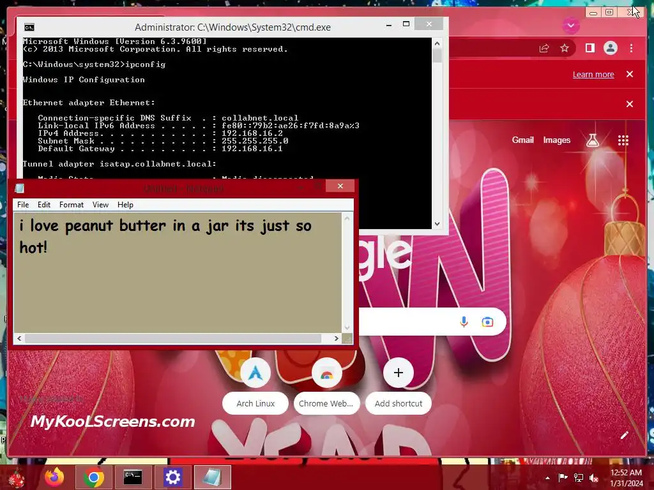Click Notepad horizontal scroll left arrow
The image size is (654, 490).
coord(19,338)
